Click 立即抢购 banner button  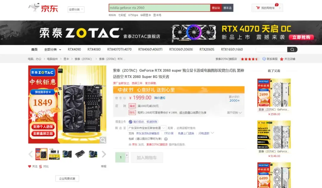click(301, 37)
